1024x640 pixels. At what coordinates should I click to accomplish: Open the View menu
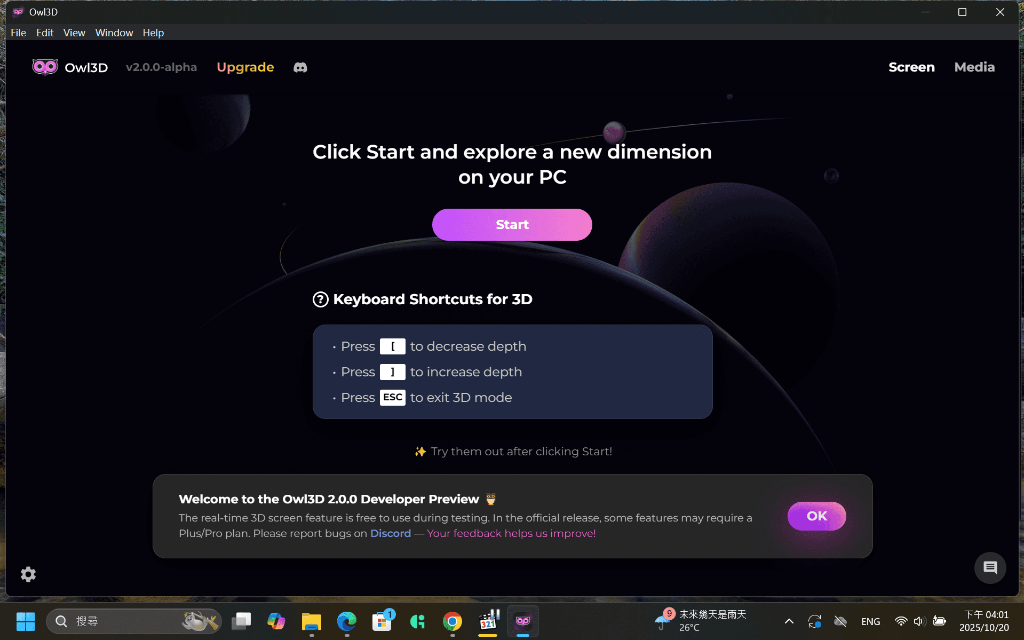point(74,33)
